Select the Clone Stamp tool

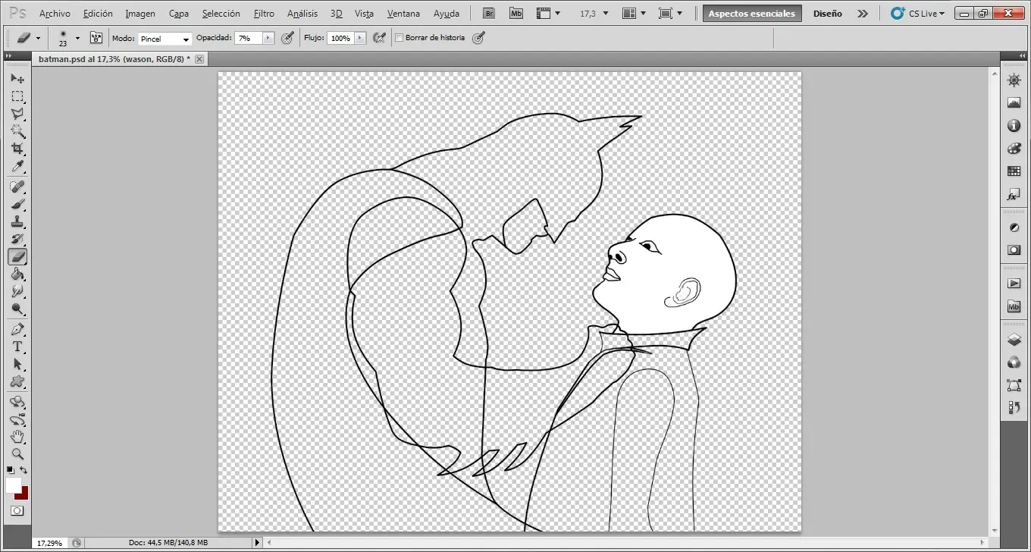17,222
